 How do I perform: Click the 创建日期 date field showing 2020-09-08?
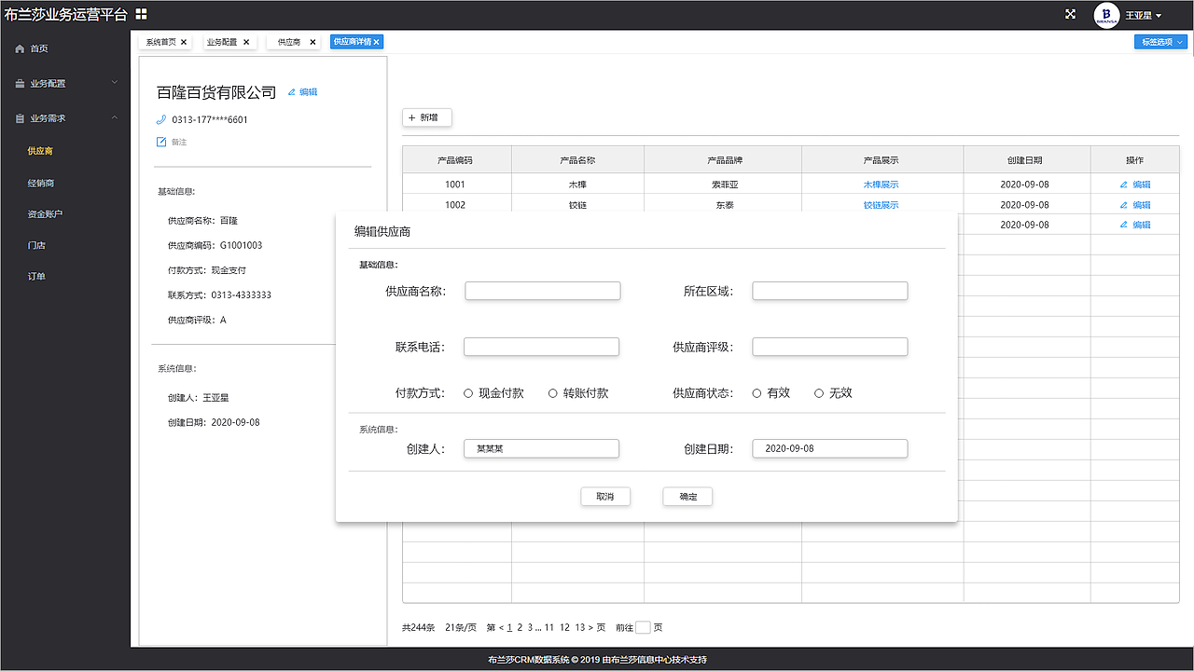pyautogui.click(x=829, y=448)
